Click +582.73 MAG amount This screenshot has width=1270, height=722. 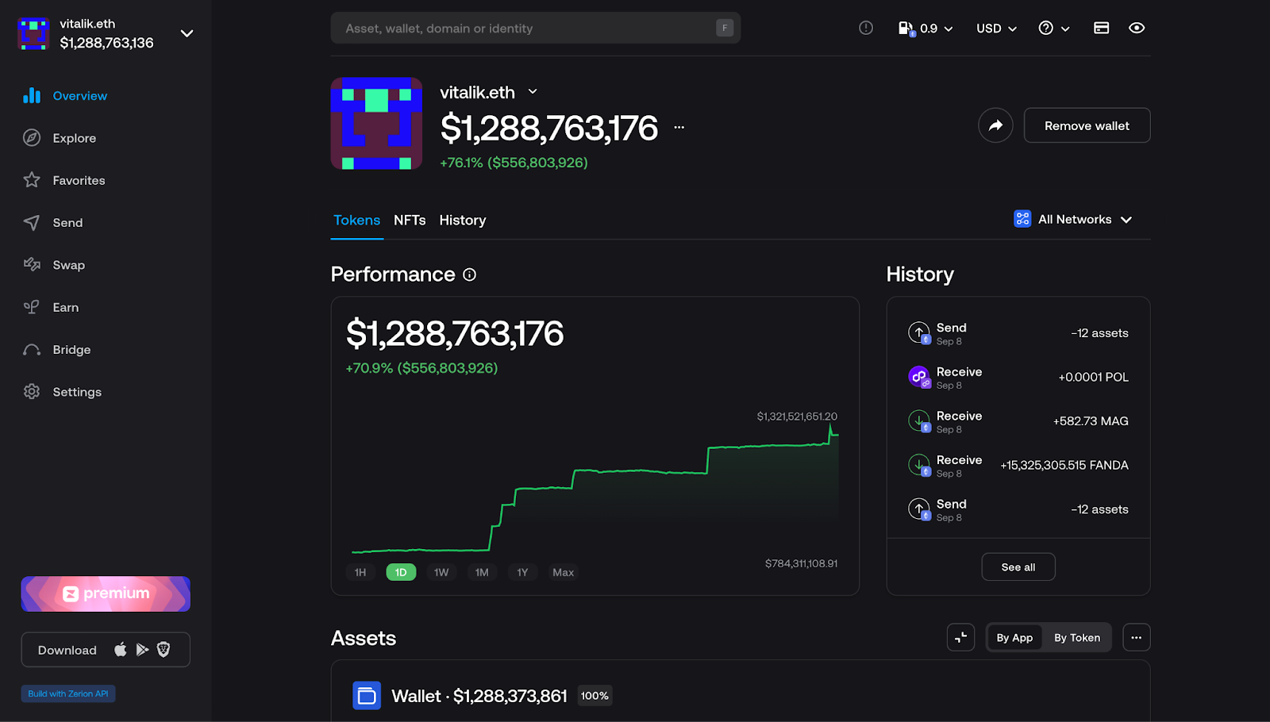click(x=1091, y=421)
